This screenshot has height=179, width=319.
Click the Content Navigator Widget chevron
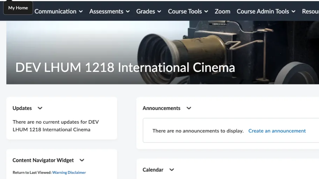click(82, 160)
